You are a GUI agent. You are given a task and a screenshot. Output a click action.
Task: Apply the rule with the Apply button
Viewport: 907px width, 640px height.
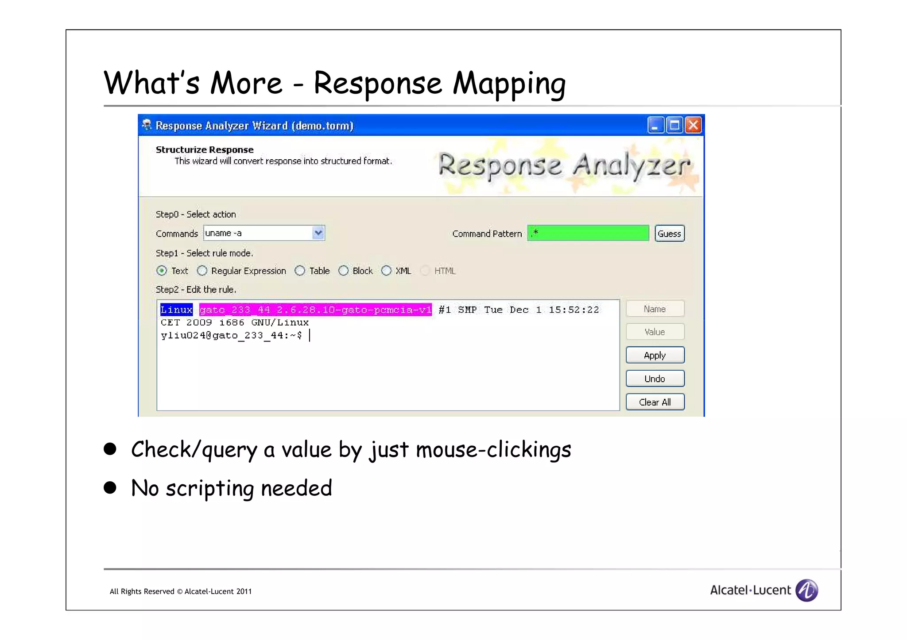click(655, 355)
